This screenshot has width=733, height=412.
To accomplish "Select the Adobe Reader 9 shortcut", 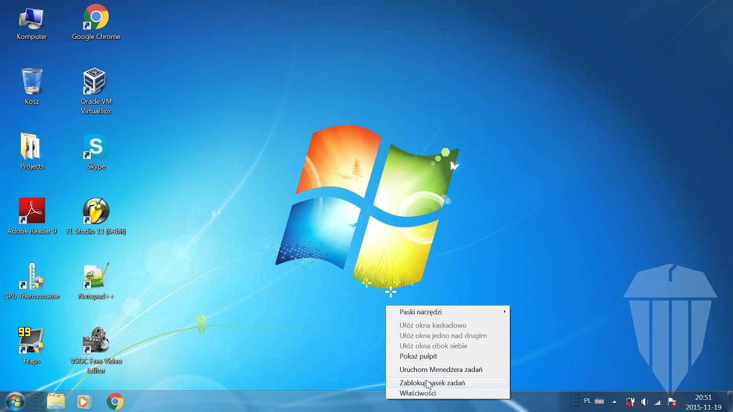I will (x=31, y=216).
